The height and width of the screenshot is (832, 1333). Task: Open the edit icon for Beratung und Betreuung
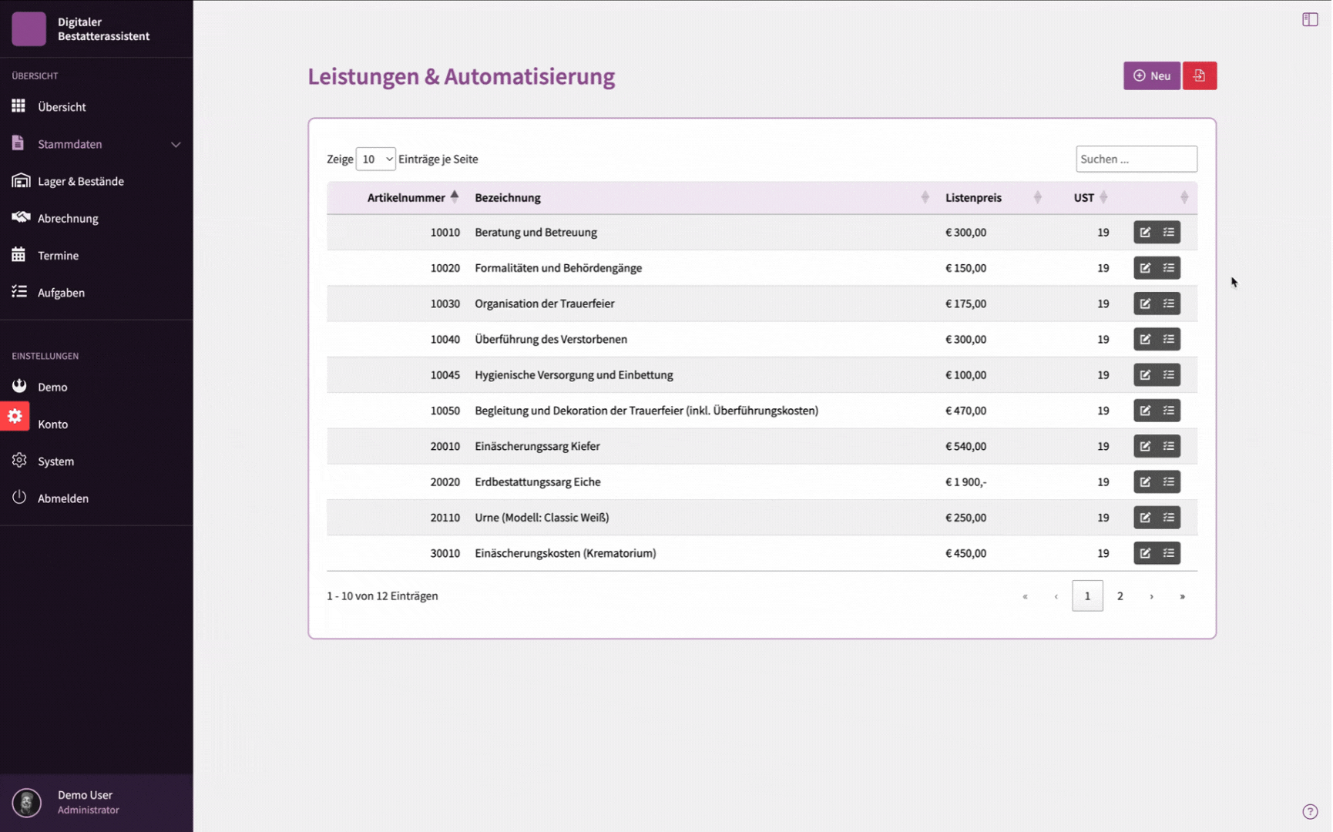pyautogui.click(x=1145, y=232)
